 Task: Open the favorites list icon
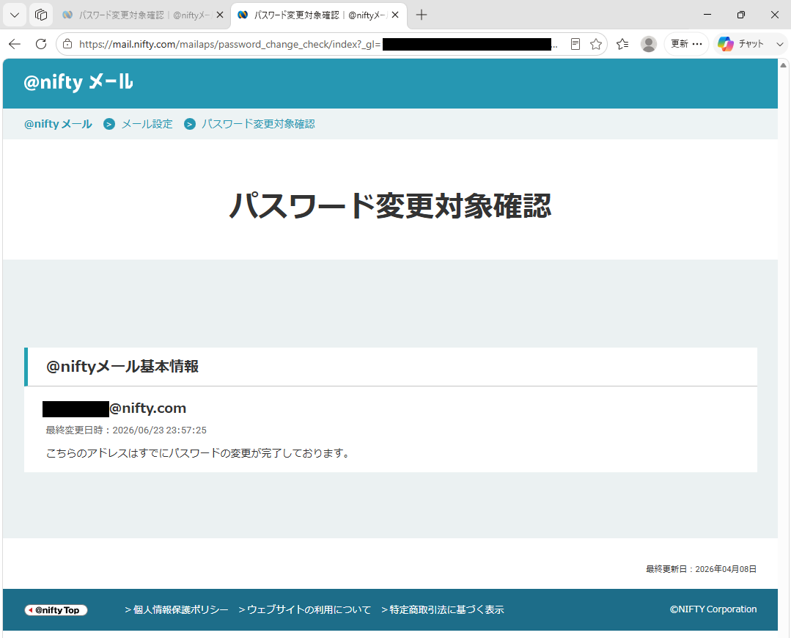click(x=622, y=44)
